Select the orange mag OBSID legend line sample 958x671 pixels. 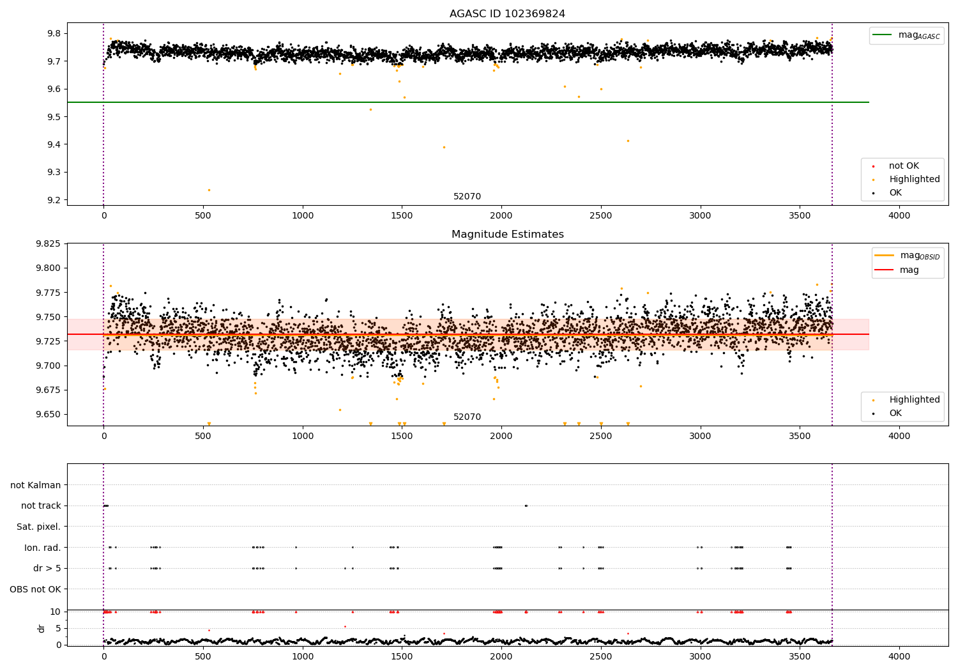click(x=885, y=256)
